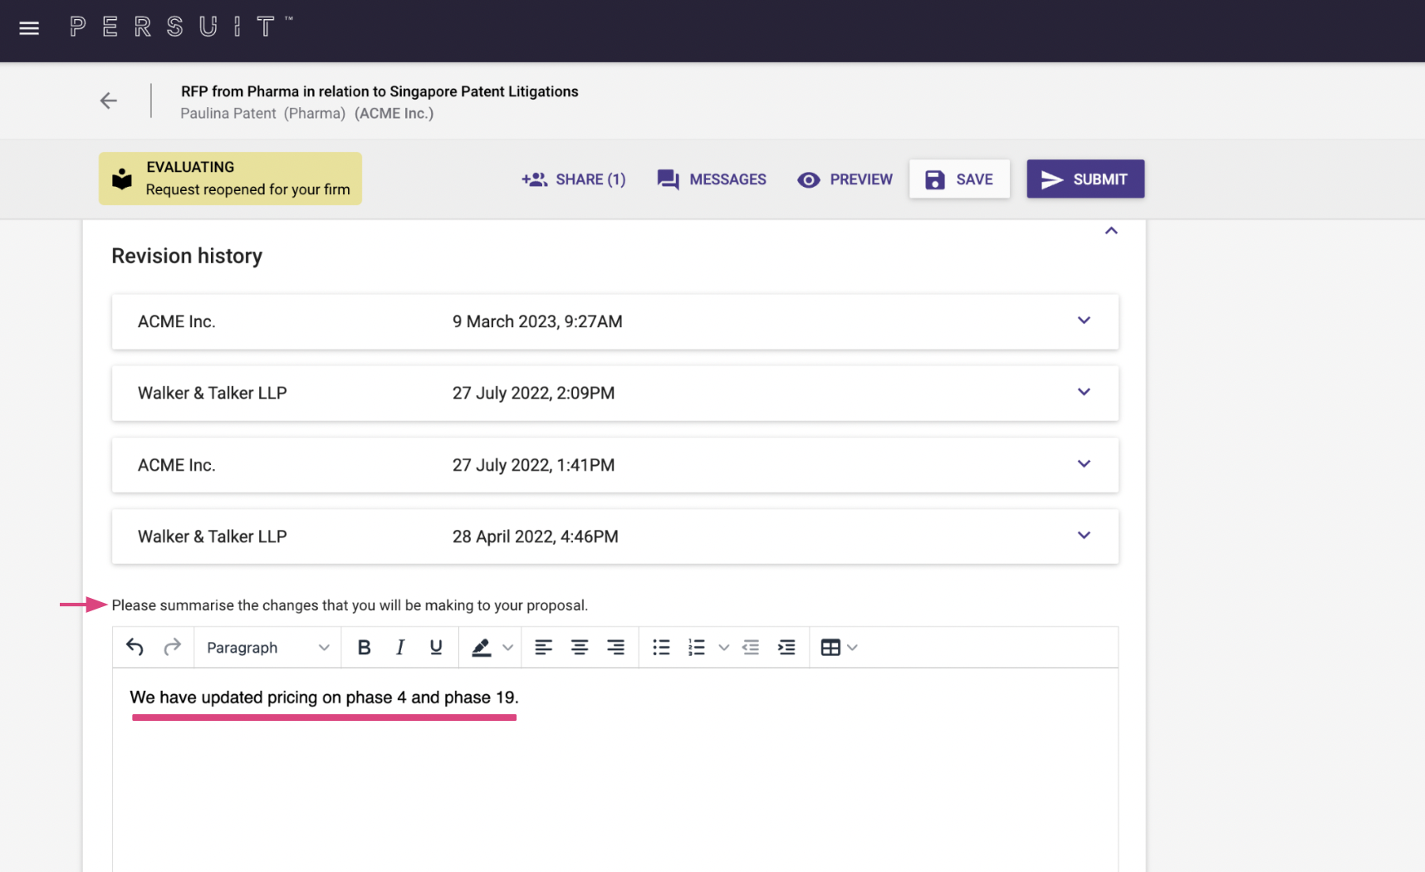Click '28 April 2022, 4:46PM' timestamp
Screen dimensions: 1425x872
[535, 536]
